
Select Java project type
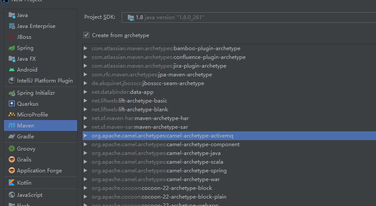click(x=41, y=15)
